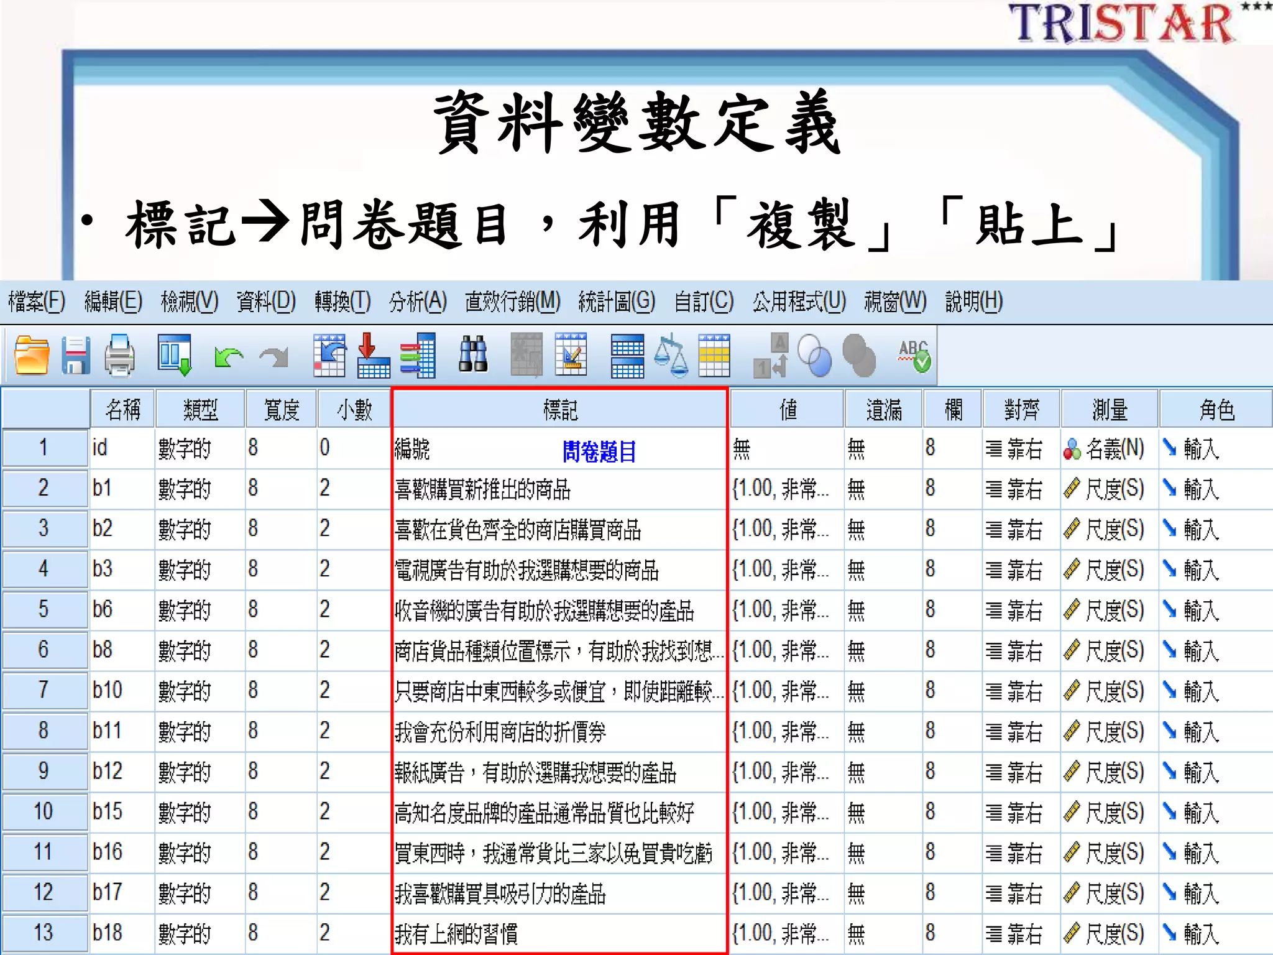This screenshot has height=955, width=1273.
Task: Click the Use variable sets circles icon
Action: pyautogui.click(x=814, y=356)
